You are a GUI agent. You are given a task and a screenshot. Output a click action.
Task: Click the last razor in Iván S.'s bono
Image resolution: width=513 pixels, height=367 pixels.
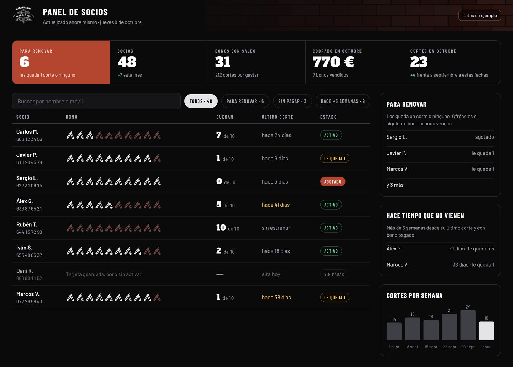point(157,251)
